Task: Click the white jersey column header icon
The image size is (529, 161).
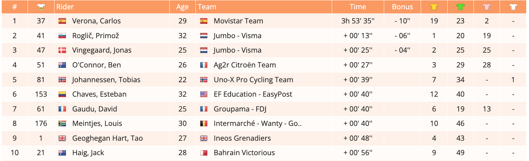Action: [513, 7]
